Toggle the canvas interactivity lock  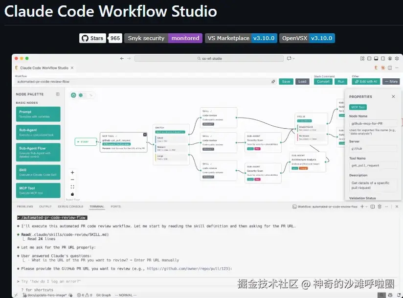(72, 194)
